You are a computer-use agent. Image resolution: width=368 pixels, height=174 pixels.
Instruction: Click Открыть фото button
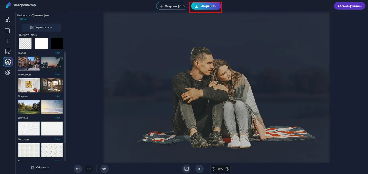click(x=172, y=6)
